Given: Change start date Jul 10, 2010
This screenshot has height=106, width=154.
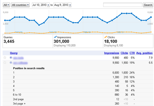Looking at the screenshot, I should click(41, 5).
